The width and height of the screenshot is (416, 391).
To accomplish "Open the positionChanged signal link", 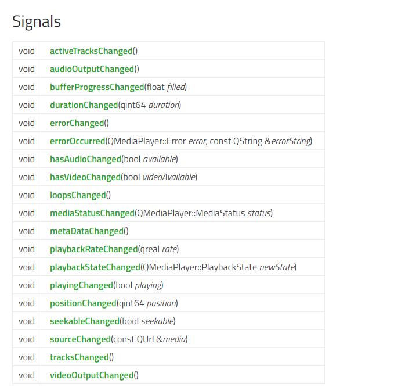I will [x=83, y=303].
